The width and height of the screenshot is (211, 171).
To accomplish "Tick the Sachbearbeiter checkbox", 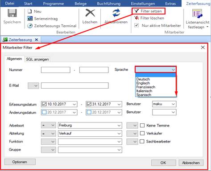I will [x=142, y=141].
